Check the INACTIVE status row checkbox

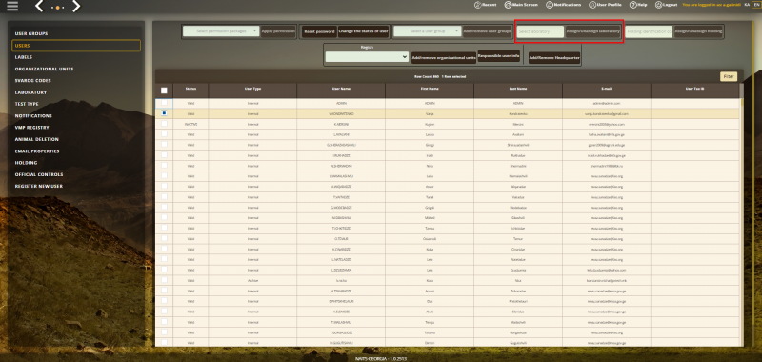pyautogui.click(x=164, y=124)
